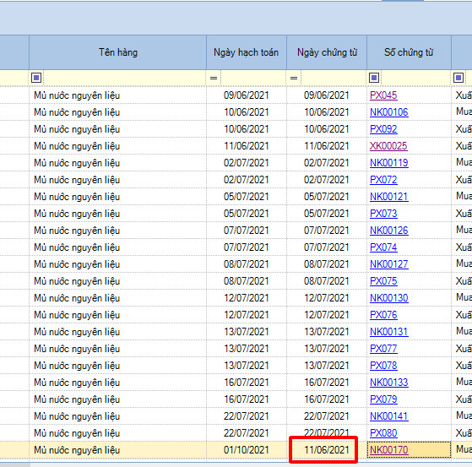Open voucher link PX074

point(383,247)
